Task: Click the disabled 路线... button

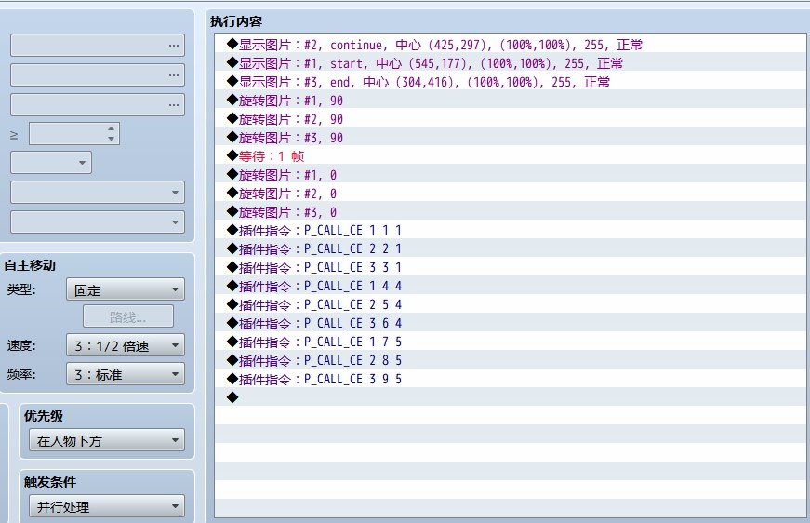Action: pyautogui.click(x=128, y=316)
